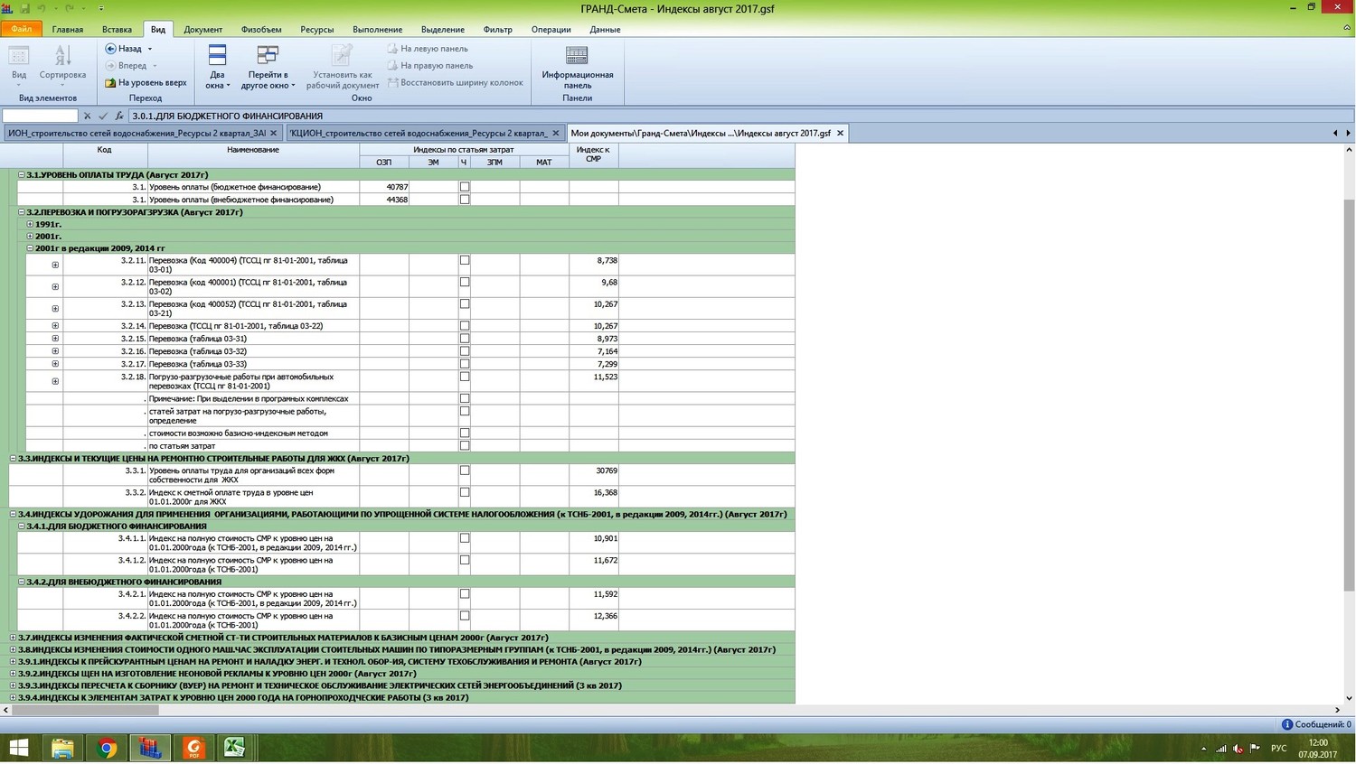
Task: Toggle checkbox in row 3.4.1.1 index
Action: (465, 538)
